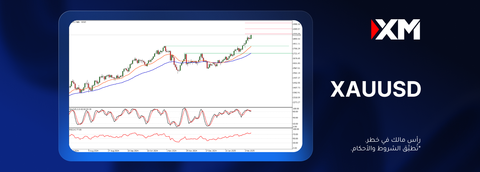The width and height of the screenshot is (480, 172).
Task: Click price level 2676.65 on the axis
Action: click(296, 58)
